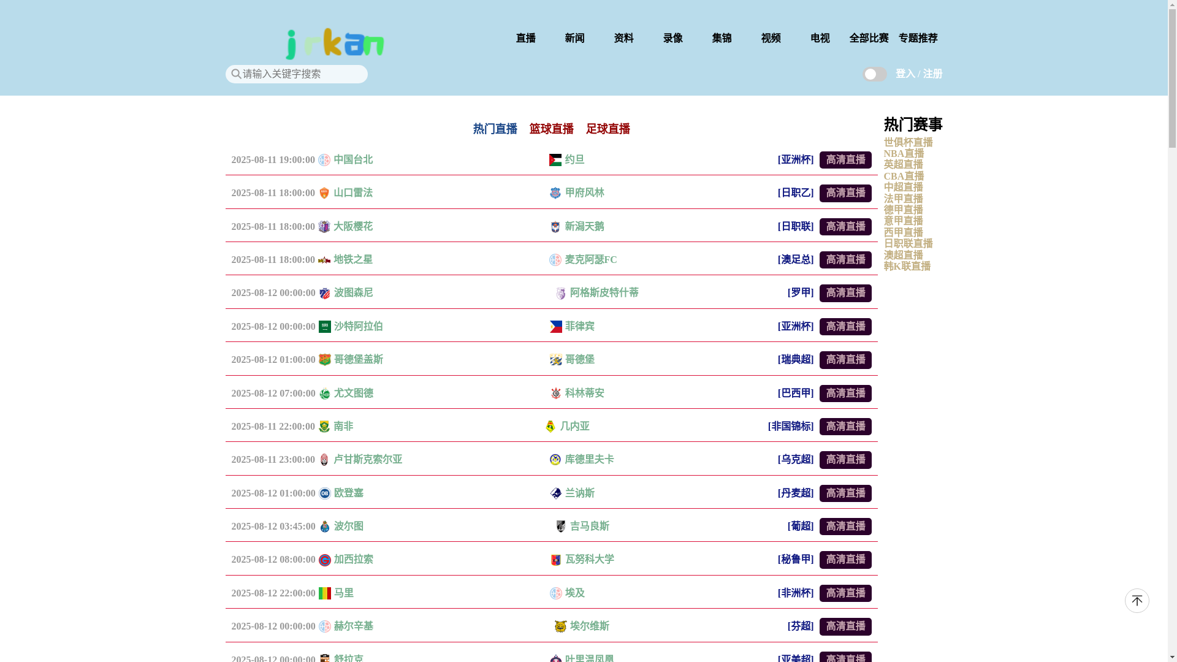1177x662 pixels.
Task: Open the 直播 navigation menu
Action: pyautogui.click(x=525, y=38)
